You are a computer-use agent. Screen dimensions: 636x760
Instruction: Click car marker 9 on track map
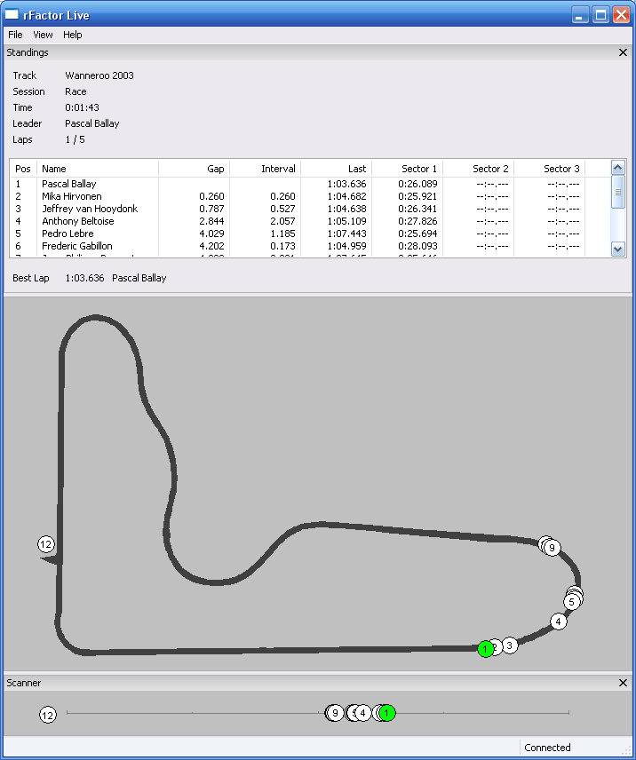click(553, 548)
